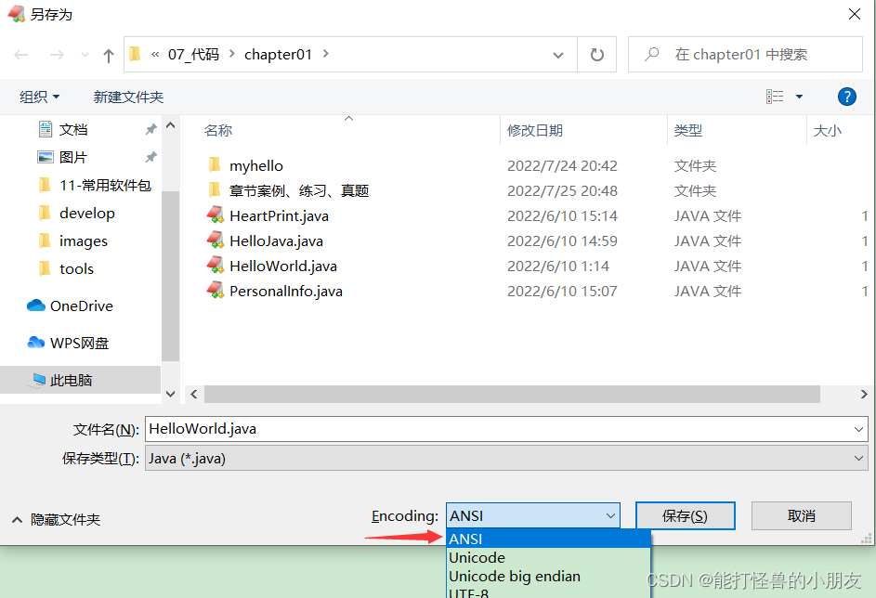Select the HelloWorld.java file in list
Image resolution: width=876 pixels, height=598 pixels.
coord(283,266)
